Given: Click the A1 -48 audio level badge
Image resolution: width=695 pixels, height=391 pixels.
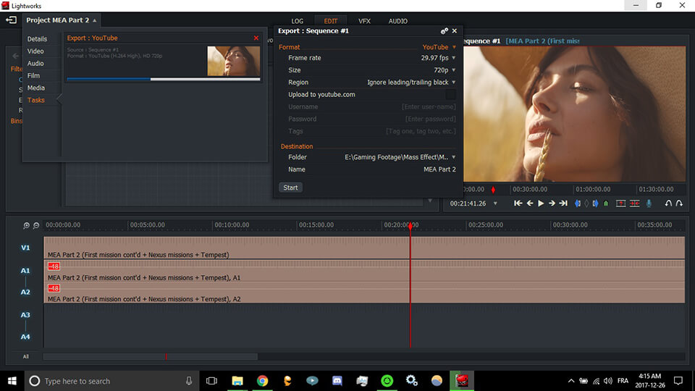Looking at the screenshot, I should [x=54, y=266].
